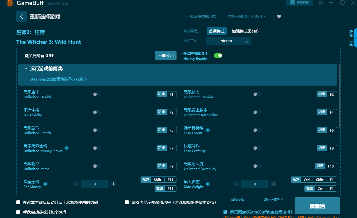The height and width of the screenshot is (218, 357).
Task: Open the phone connection status icon
Action: (x=292, y=3)
